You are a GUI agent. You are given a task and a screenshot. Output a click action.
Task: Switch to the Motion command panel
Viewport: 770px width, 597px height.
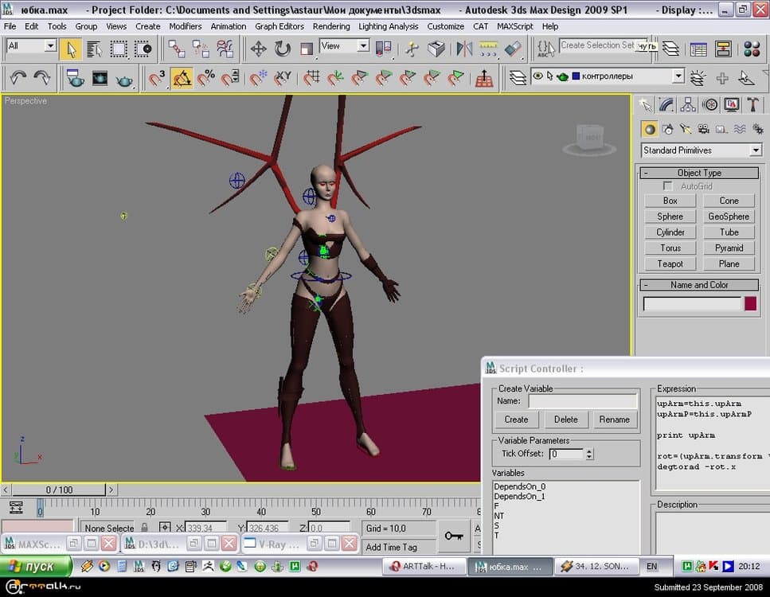(x=710, y=104)
